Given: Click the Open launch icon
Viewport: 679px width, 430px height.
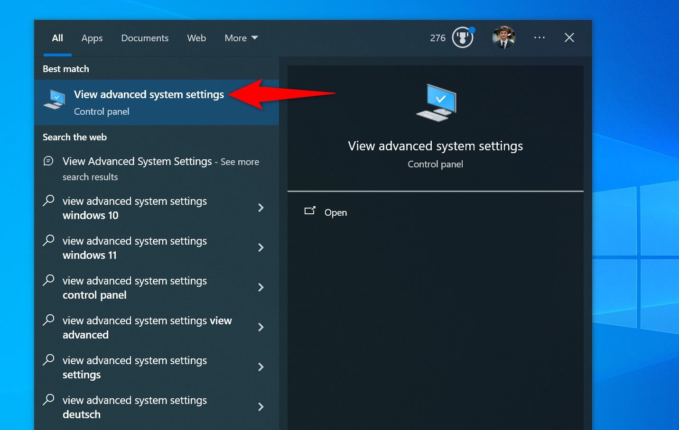Looking at the screenshot, I should click(x=311, y=211).
